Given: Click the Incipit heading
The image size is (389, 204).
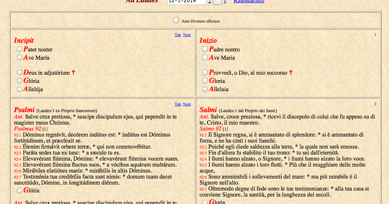Looking at the screenshot, I should pyautogui.click(x=24, y=40).
